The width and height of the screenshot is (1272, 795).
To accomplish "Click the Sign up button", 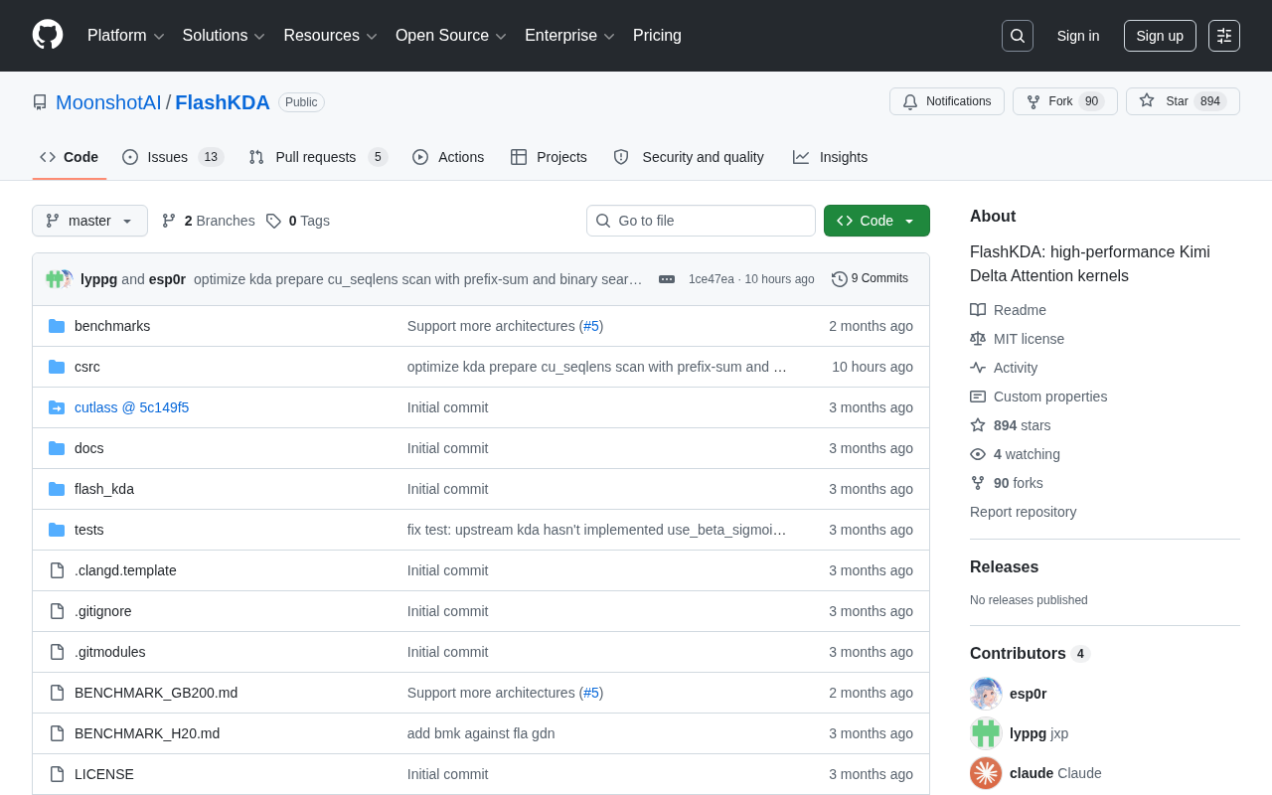I will click(1160, 36).
